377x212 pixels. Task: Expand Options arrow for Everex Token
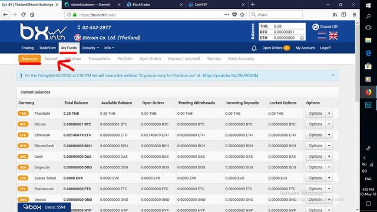click(x=329, y=178)
